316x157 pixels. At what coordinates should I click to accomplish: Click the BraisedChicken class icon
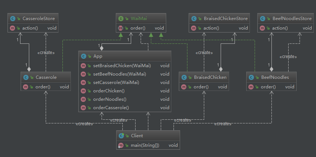click(184, 77)
